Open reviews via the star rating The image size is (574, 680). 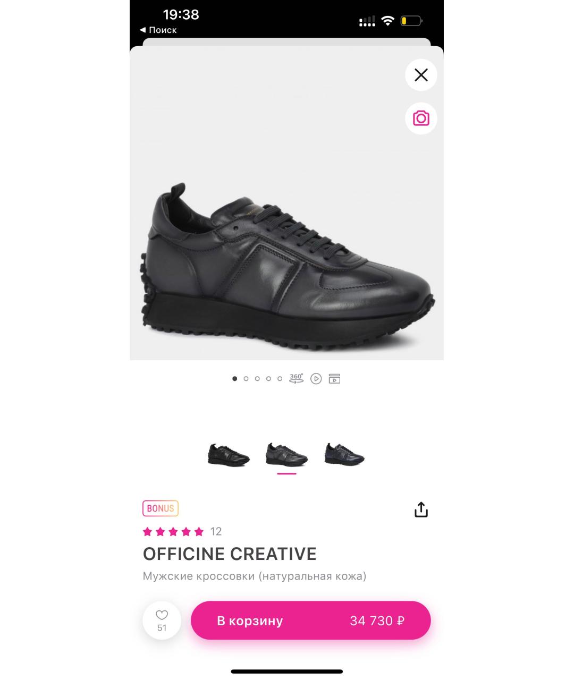point(173,532)
